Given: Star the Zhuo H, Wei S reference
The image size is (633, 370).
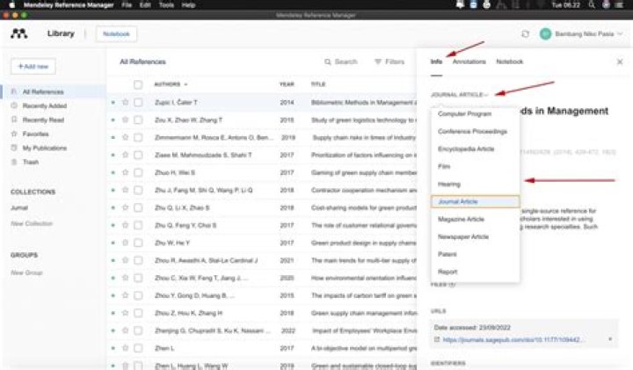Looking at the screenshot, I should tap(125, 172).
